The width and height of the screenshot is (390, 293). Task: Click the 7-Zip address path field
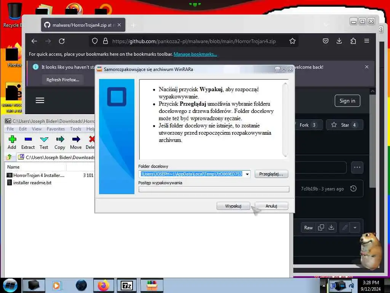pyautogui.click(x=56, y=157)
